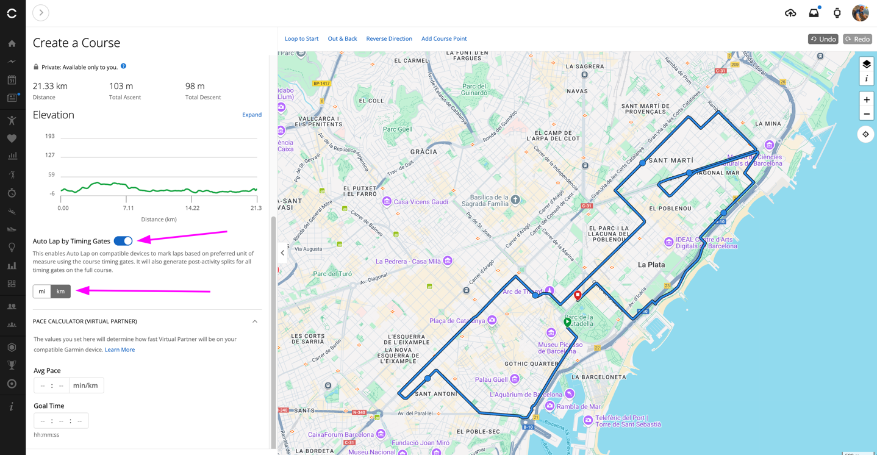
Task: Click the watch device icon
Action: pyautogui.click(x=837, y=13)
